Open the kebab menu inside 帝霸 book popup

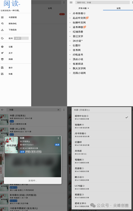58,138
